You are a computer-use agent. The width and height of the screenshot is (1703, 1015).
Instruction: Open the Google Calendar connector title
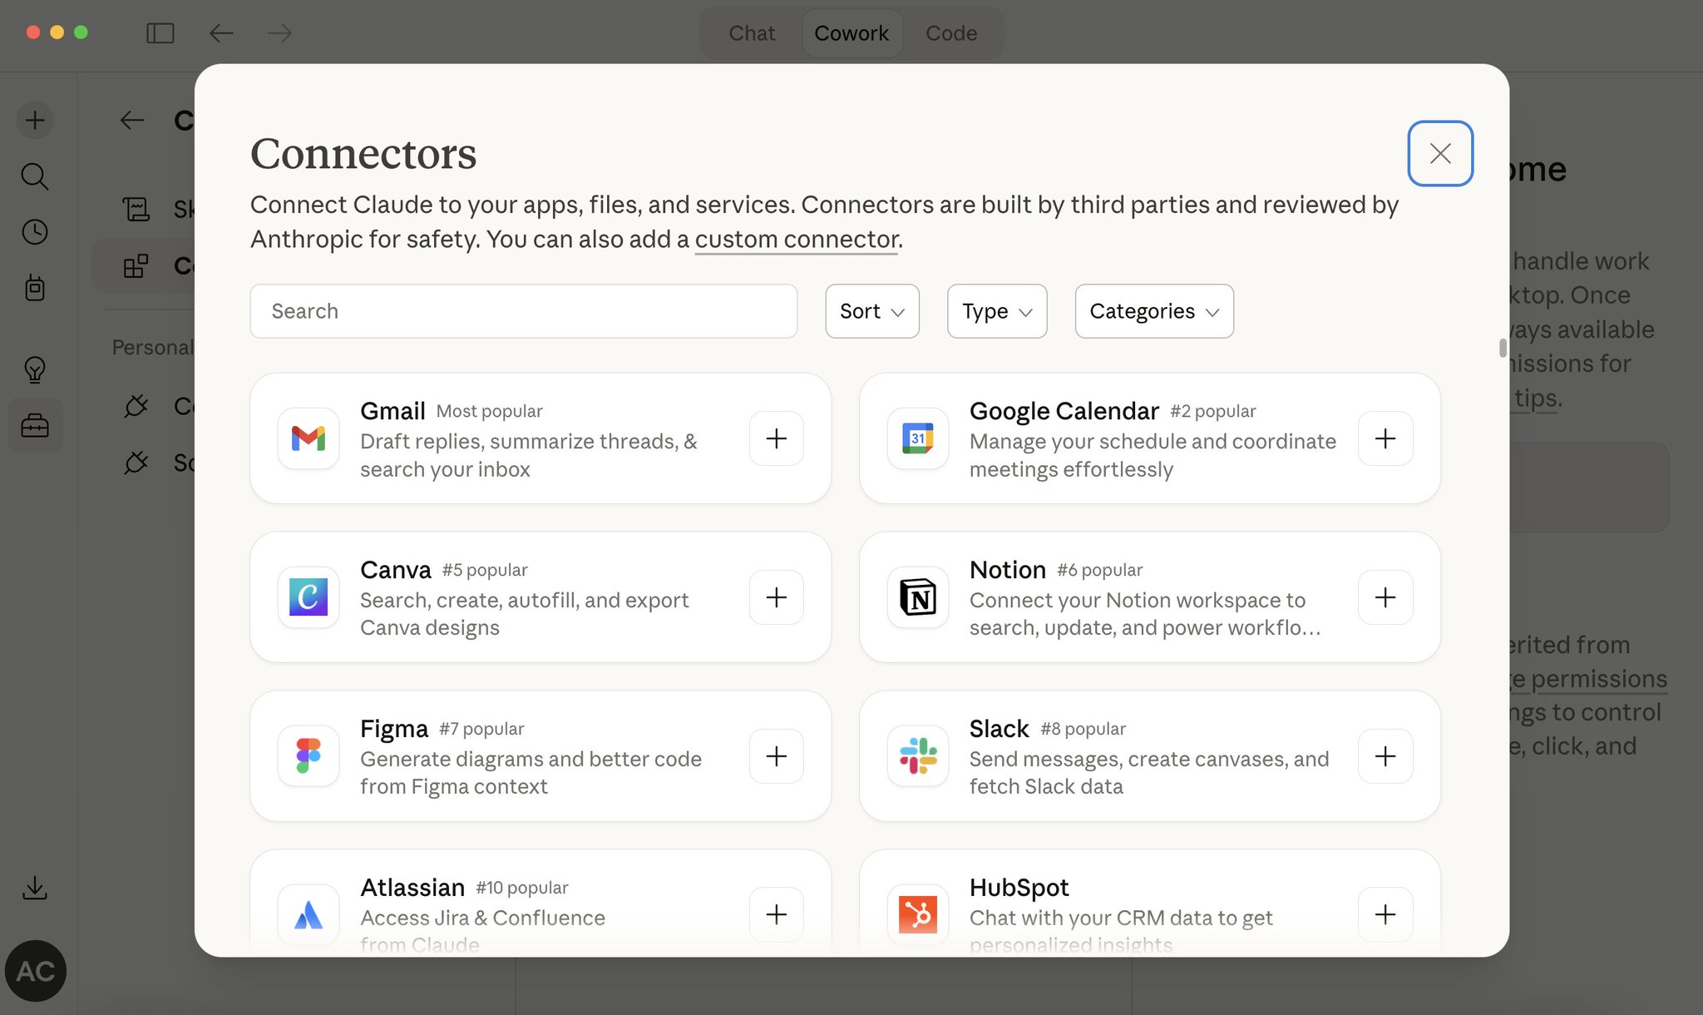coord(1064,411)
